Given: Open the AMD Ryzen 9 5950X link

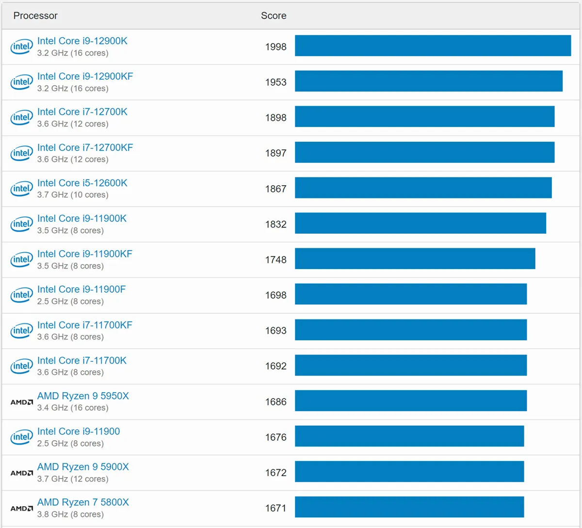Looking at the screenshot, I should point(83,396).
